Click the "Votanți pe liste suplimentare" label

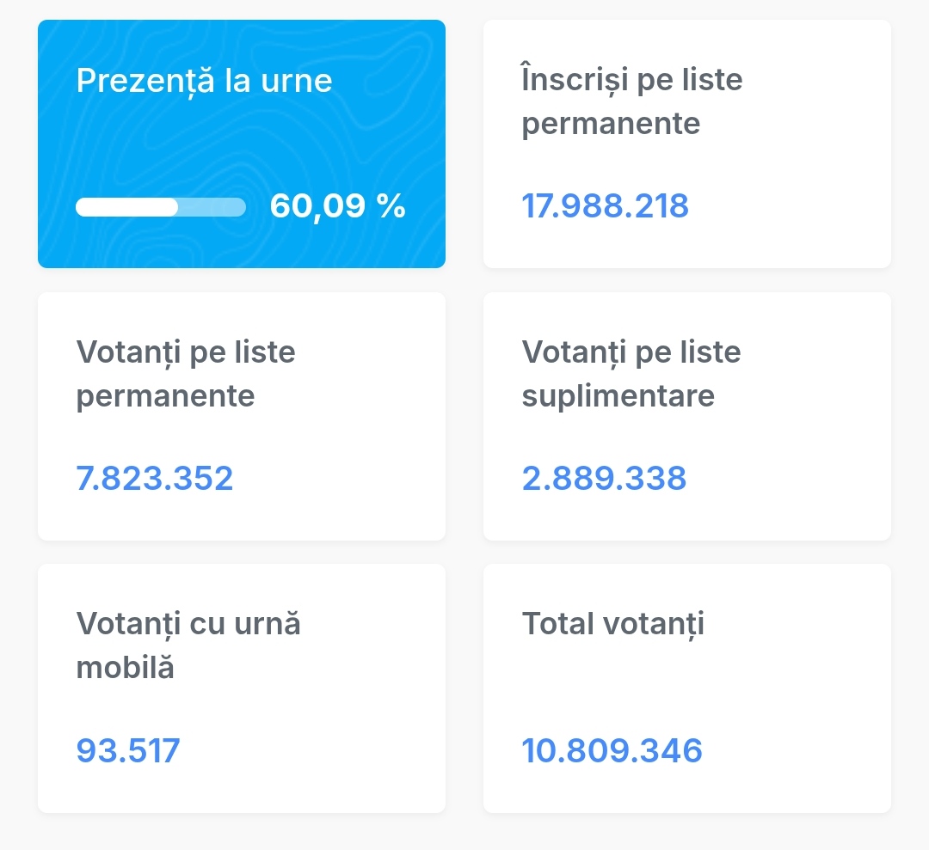pos(631,374)
